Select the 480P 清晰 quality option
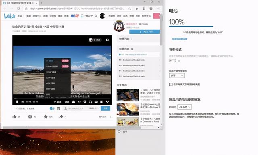 57,83
